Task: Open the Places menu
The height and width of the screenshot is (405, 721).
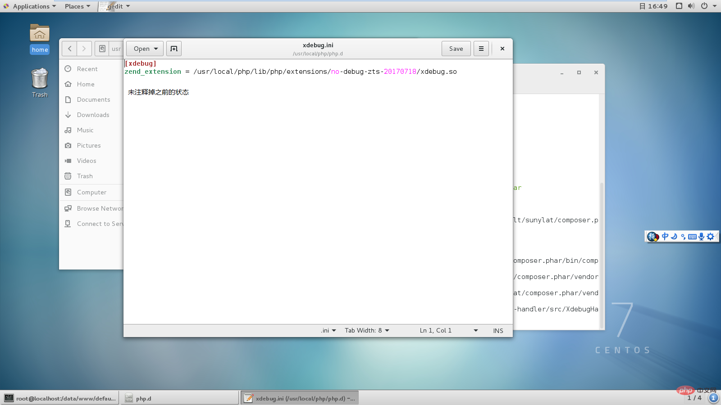Action: (77, 6)
